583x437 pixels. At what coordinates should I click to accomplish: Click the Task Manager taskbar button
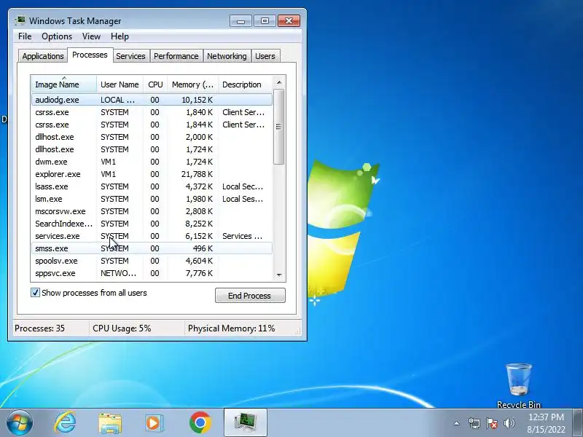click(246, 422)
